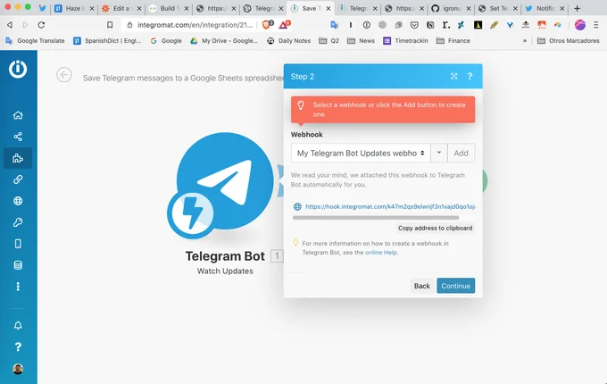Switch to the igronu GitHub tab
This screenshot has width=607, height=384.
pyautogui.click(x=450, y=8)
